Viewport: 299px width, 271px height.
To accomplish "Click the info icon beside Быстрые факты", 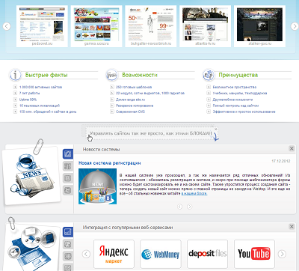I will point(15,75).
